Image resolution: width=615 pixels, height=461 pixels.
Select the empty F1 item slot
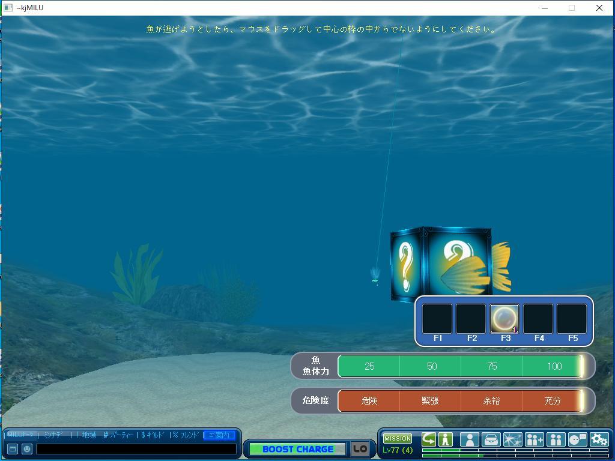tap(437, 319)
